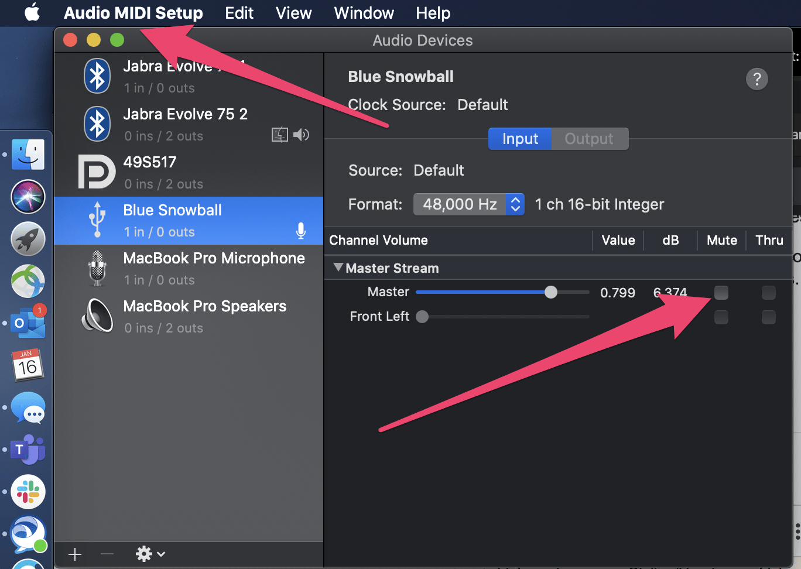
Task: Open the Window menu
Action: [x=363, y=13]
